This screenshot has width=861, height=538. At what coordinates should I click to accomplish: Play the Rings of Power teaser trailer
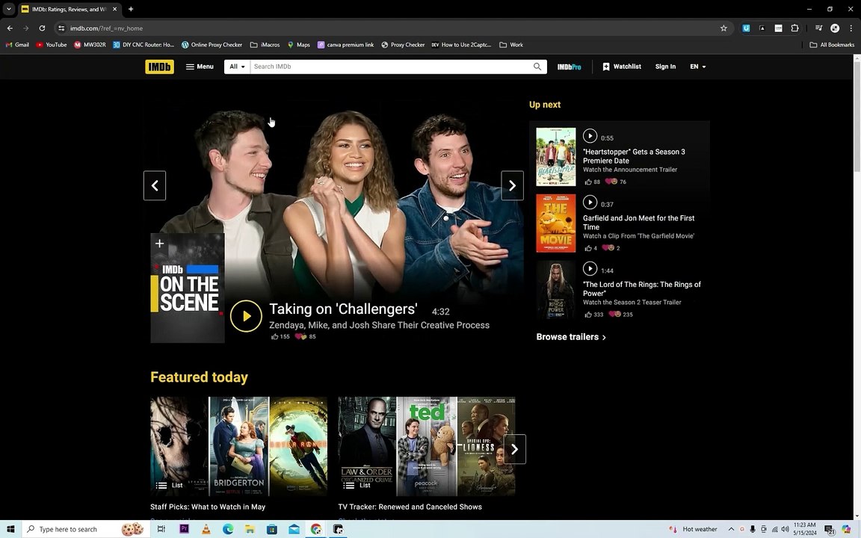(x=590, y=268)
